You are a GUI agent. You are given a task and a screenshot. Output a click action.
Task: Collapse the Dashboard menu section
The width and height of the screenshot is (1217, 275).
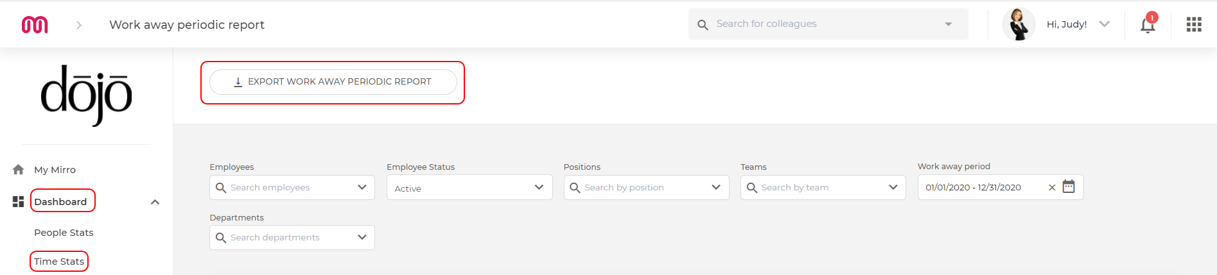point(155,202)
